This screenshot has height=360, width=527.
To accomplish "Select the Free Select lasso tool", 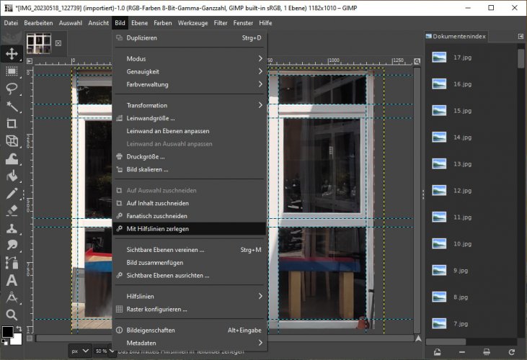I will coord(12,89).
